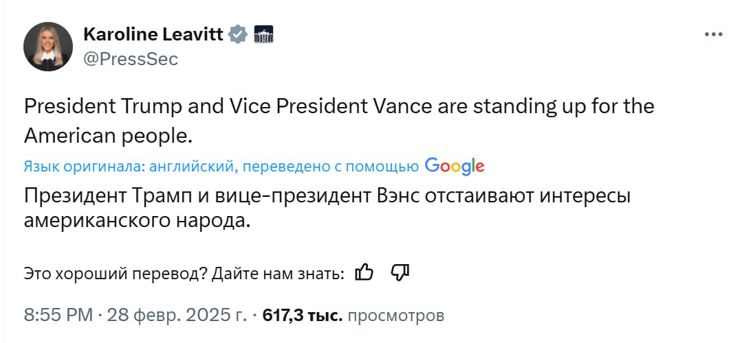The height and width of the screenshot is (343, 731).
Task: Click the White House affiliation icon
Action: (264, 34)
